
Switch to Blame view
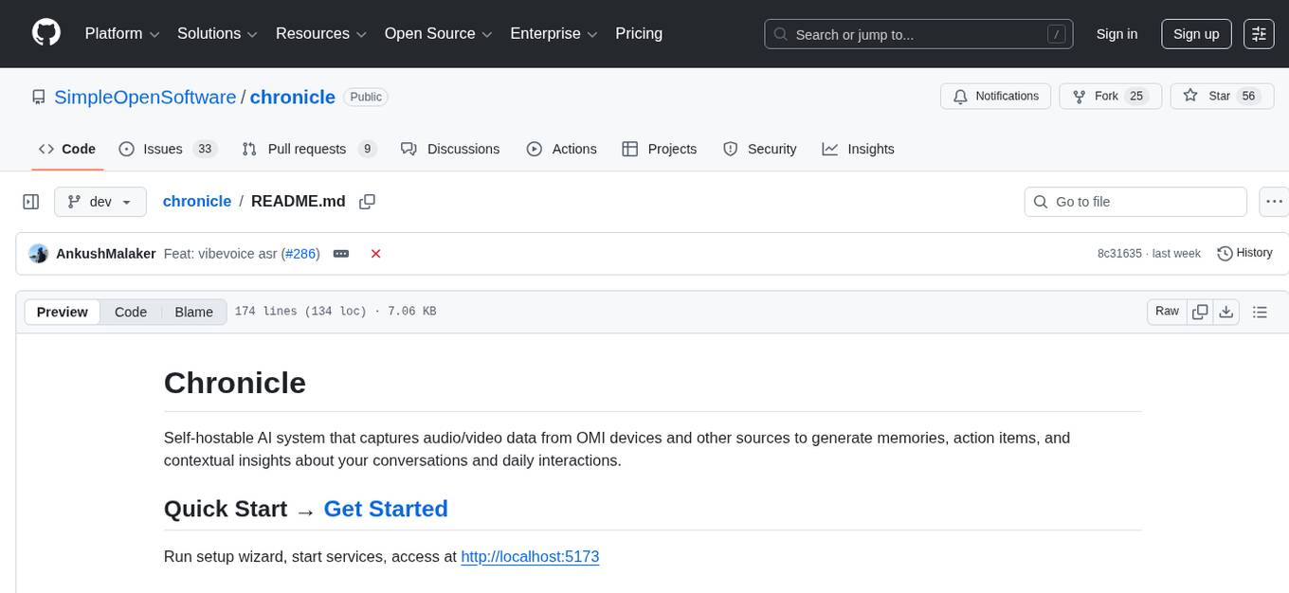click(x=193, y=312)
